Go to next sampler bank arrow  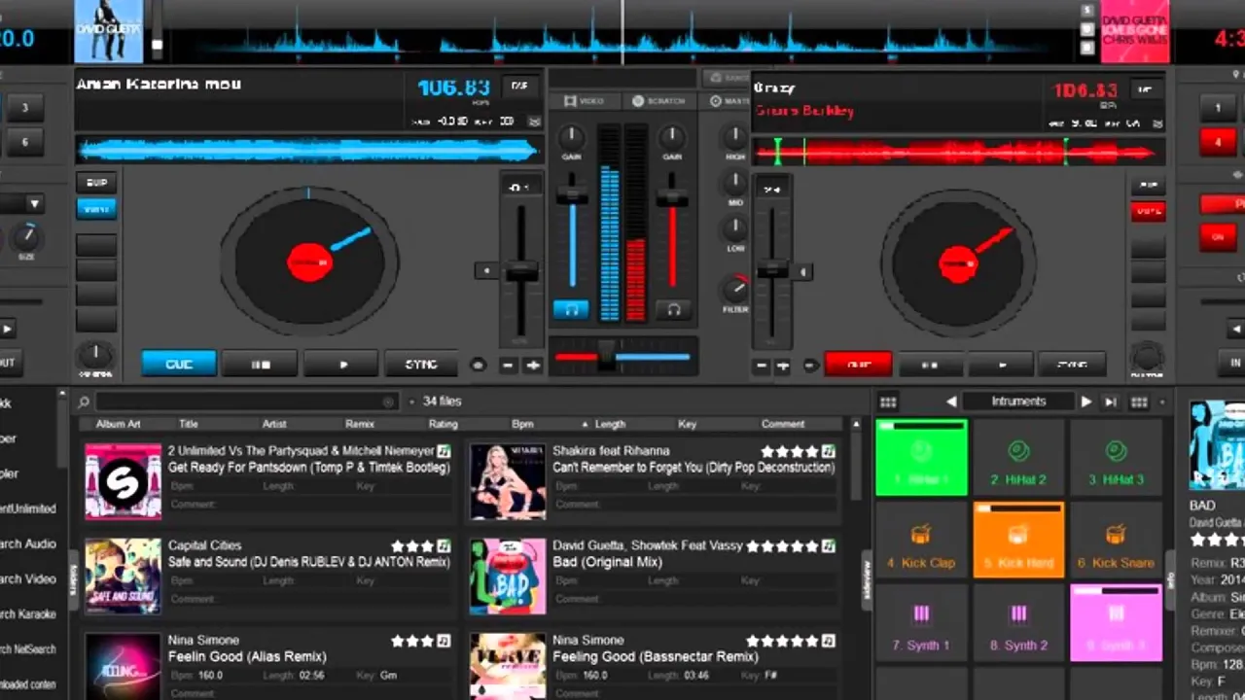coord(1086,402)
